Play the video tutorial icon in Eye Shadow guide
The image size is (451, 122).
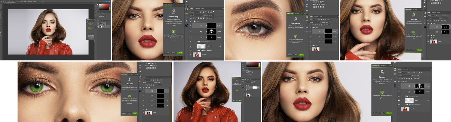pyautogui.click(x=296, y=36)
